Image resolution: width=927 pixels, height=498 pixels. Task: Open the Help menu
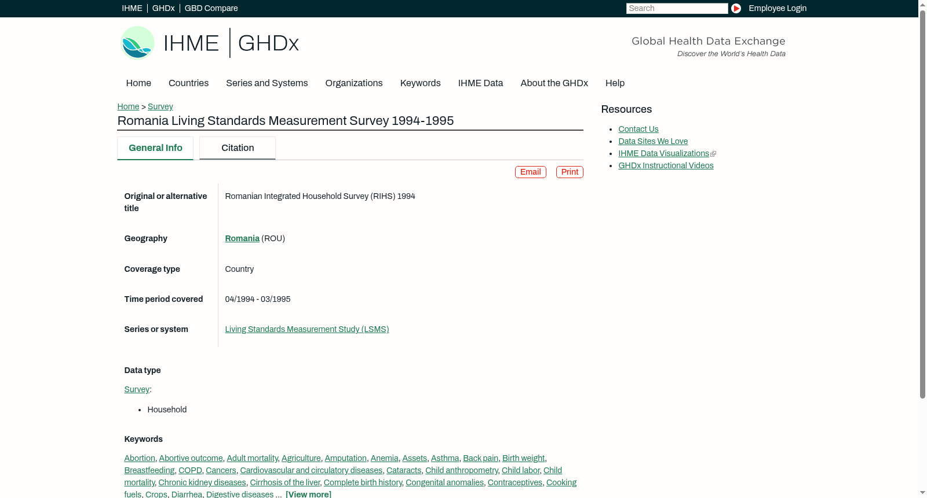[615, 83]
